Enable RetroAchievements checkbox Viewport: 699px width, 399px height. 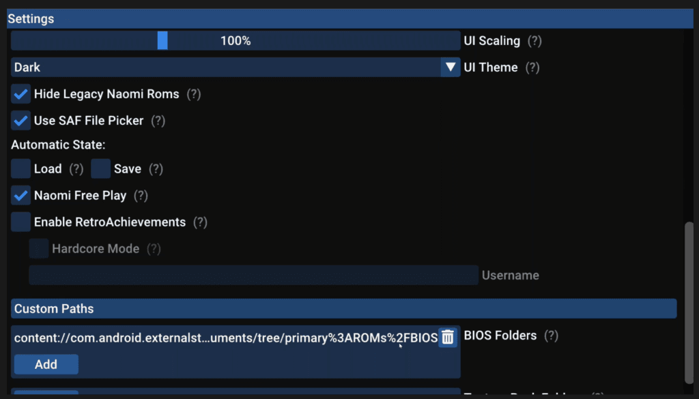tap(21, 222)
